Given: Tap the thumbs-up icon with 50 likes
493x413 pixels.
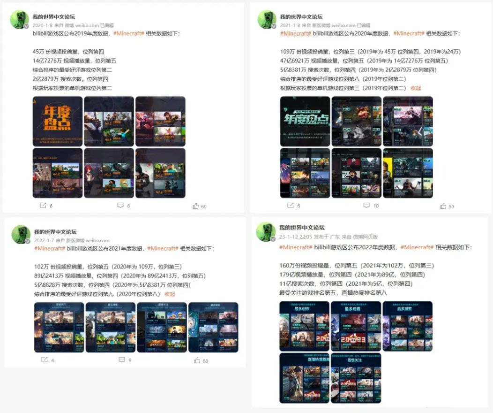Looking at the screenshot, I should (443, 206).
